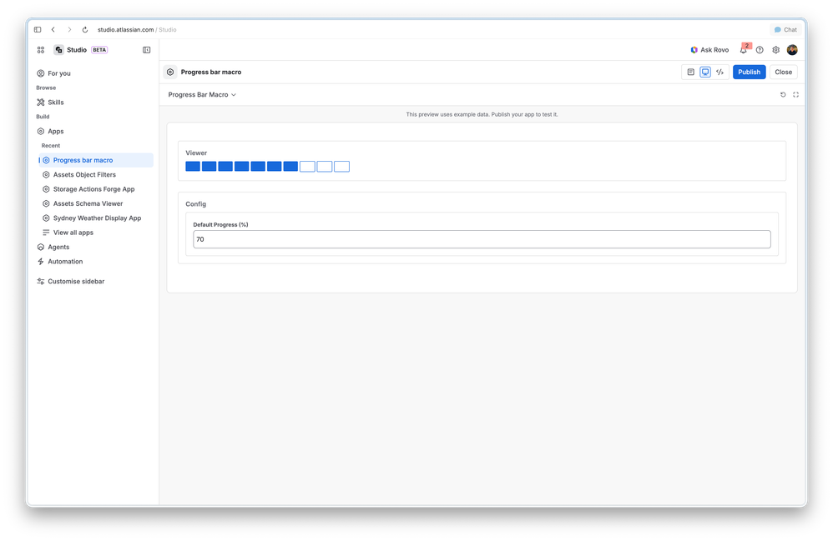Viewport: 833px width, 541px height.
Task: Open the Chat button in browser bar
Action: coord(785,30)
